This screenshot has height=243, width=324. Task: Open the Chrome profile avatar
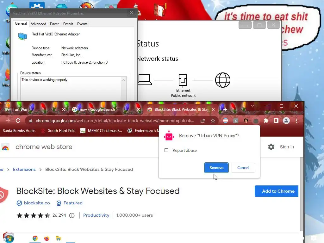pos(286,121)
